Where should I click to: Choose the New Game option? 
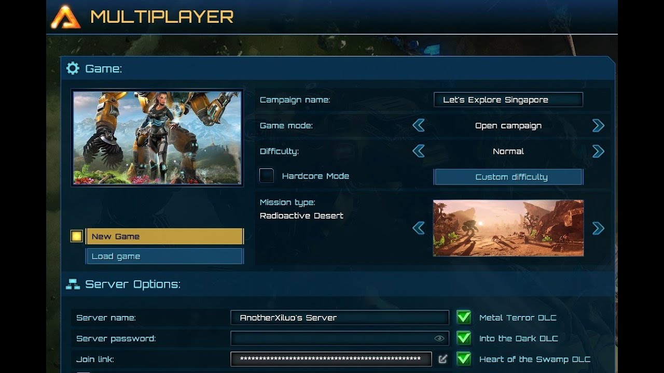(x=164, y=236)
